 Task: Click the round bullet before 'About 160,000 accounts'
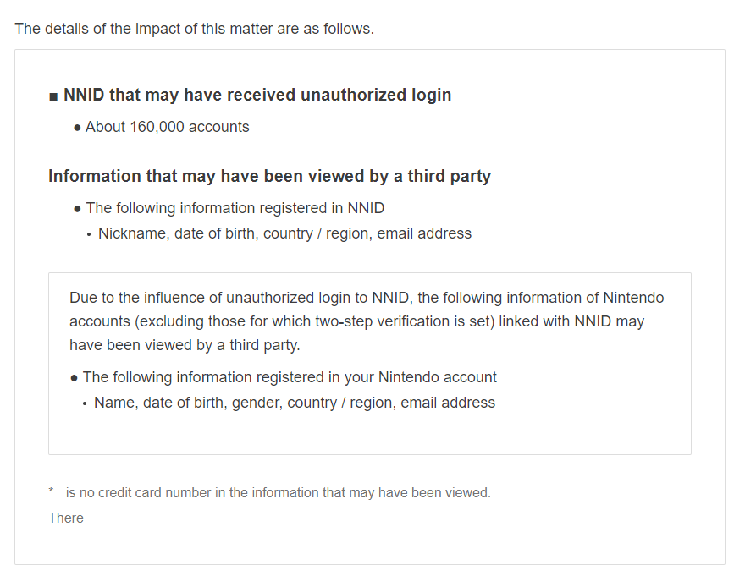(77, 128)
